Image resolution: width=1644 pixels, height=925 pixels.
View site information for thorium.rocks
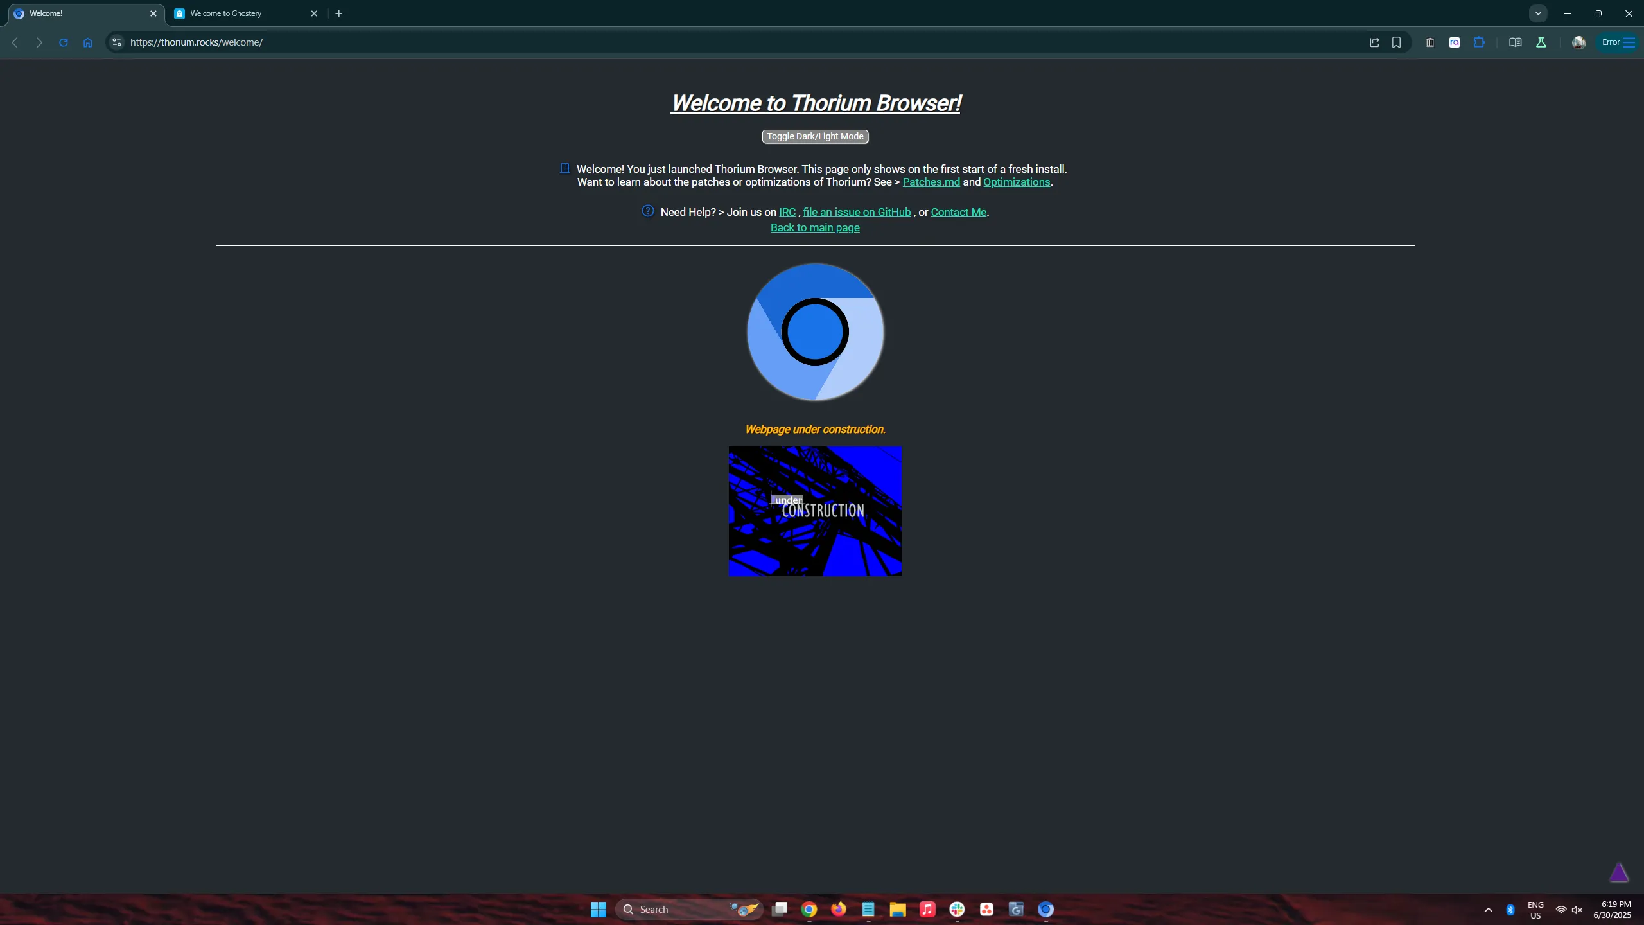point(116,42)
